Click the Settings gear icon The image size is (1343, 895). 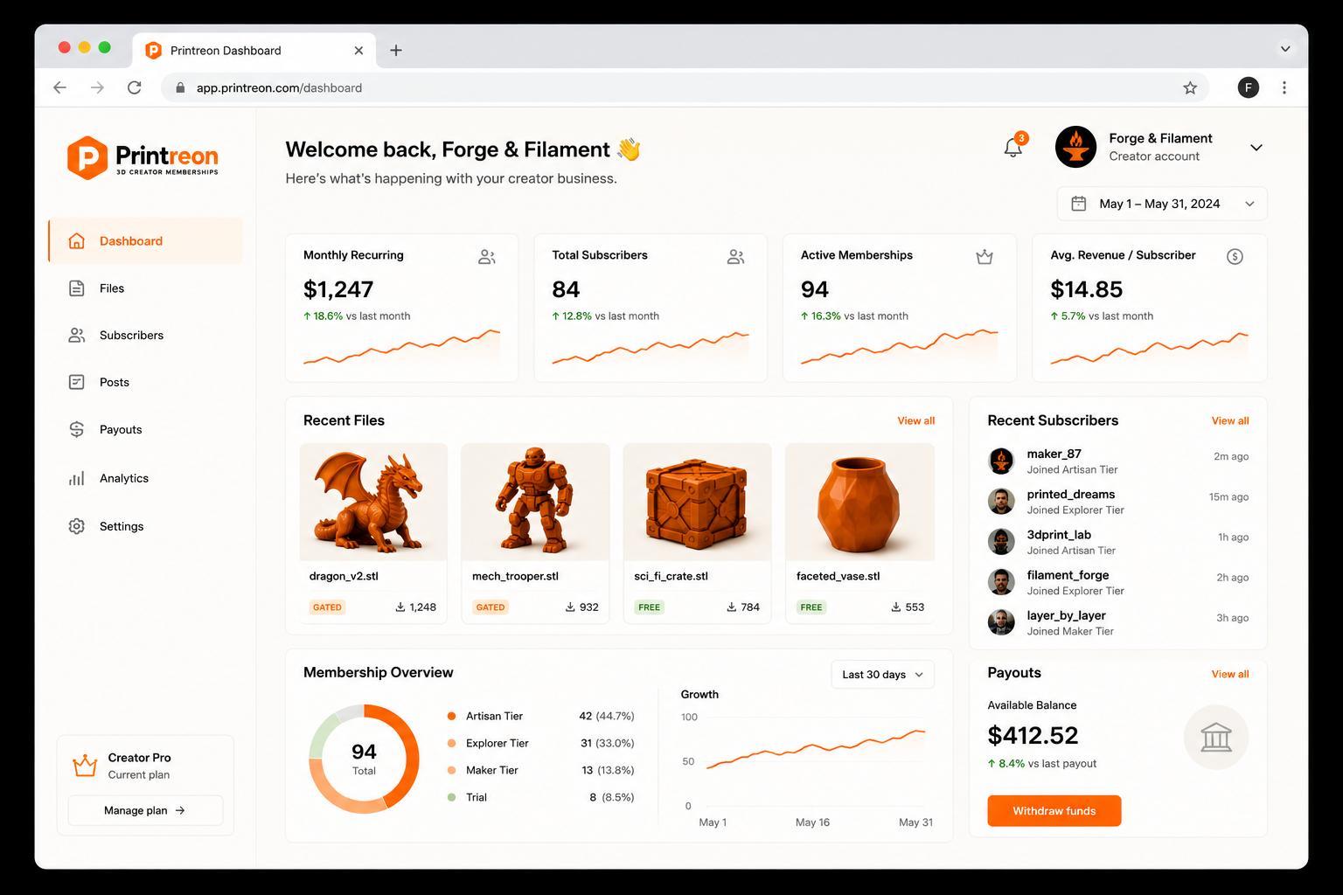point(77,526)
